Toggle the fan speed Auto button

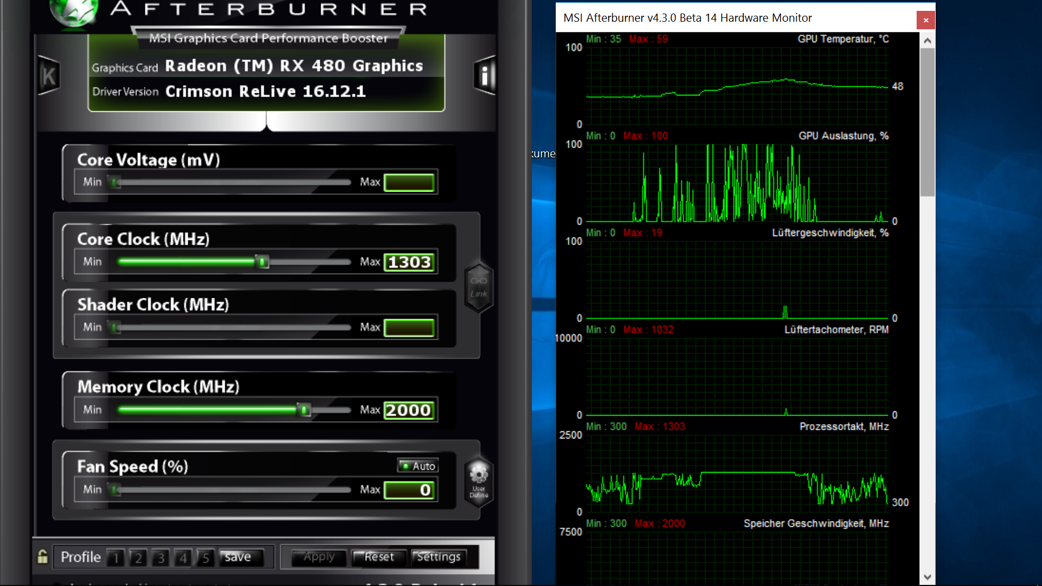[417, 466]
